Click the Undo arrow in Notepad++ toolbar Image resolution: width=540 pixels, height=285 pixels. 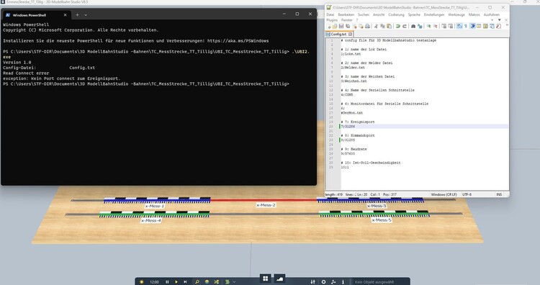click(x=397, y=26)
